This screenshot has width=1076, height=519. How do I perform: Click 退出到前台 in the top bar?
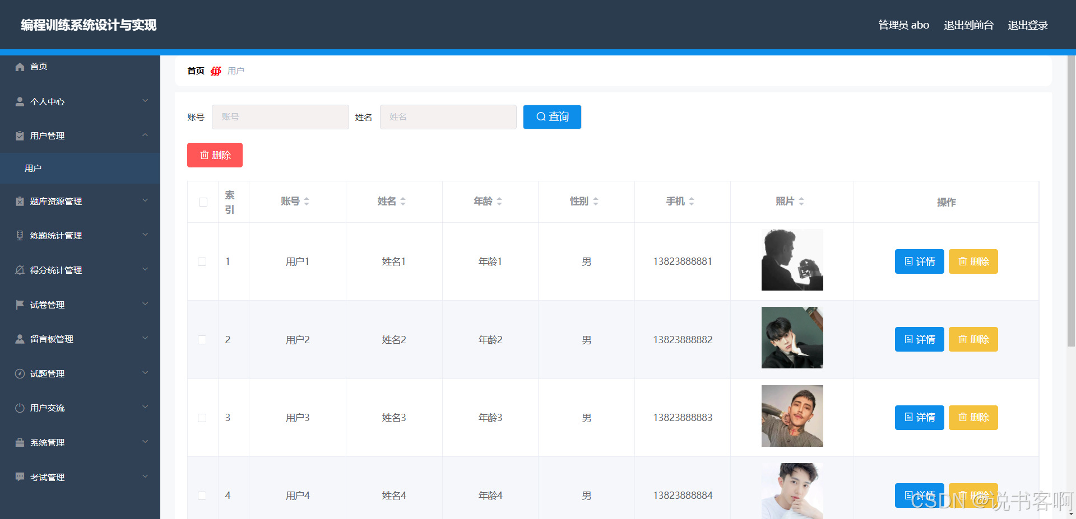click(968, 25)
